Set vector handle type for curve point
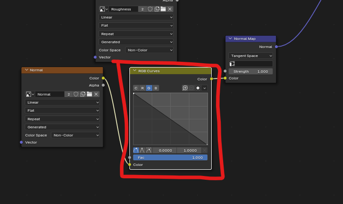343x204 pixels. point(142,150)
